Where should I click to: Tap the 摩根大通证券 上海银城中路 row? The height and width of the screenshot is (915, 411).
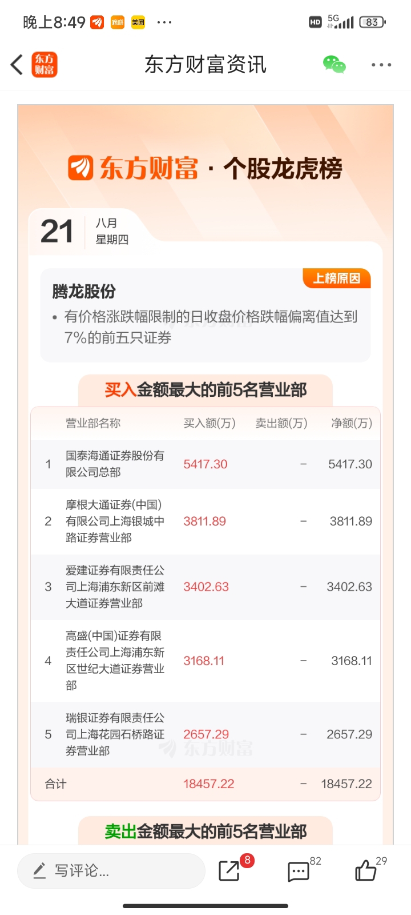click(205, 521)
